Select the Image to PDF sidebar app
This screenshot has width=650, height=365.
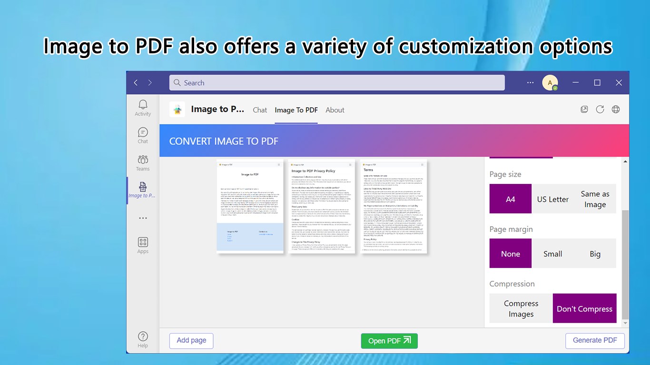(142, 190)
